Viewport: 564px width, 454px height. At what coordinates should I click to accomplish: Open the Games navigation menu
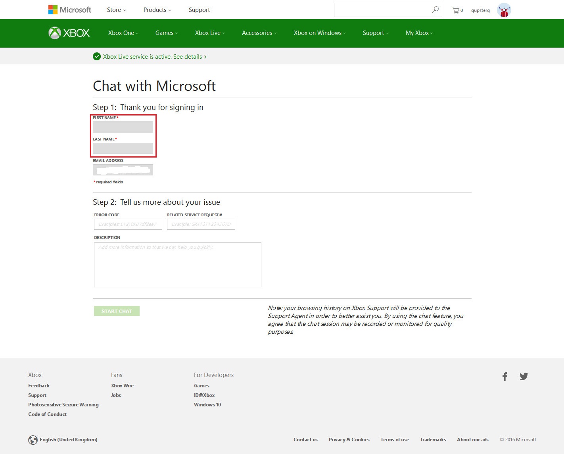(x=166, y=33)
